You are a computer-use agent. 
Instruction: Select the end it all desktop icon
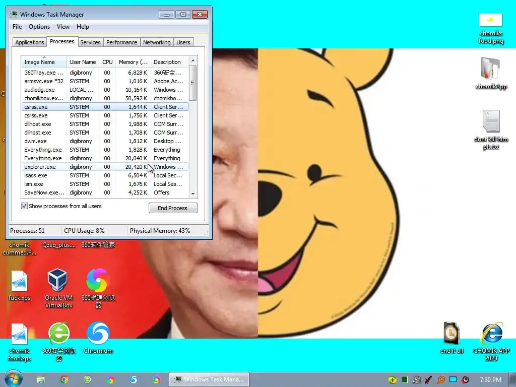click(x=451, y=338)
